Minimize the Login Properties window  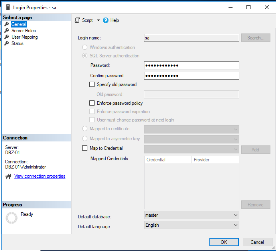(231, 7)
